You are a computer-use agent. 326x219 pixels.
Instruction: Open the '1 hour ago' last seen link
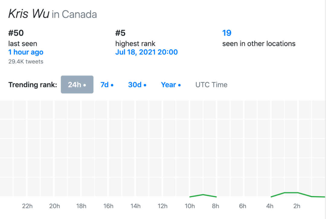pos(26,52)
